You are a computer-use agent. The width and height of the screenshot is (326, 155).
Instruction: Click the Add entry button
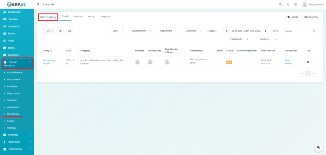point(311,17)
